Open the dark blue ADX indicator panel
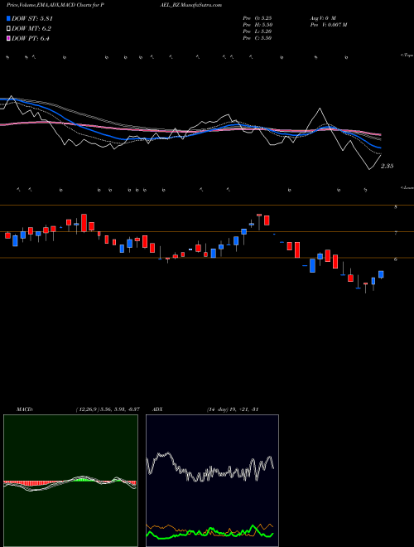This screenshot has width=414, height=547. 212,481
